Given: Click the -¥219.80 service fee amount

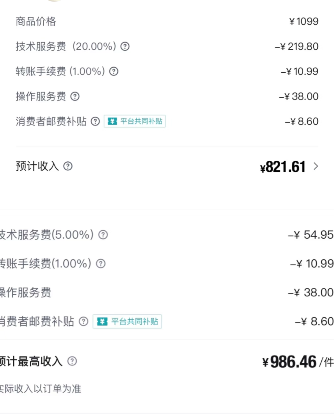Looking at the screenshot, I should (x=297, y=46).
